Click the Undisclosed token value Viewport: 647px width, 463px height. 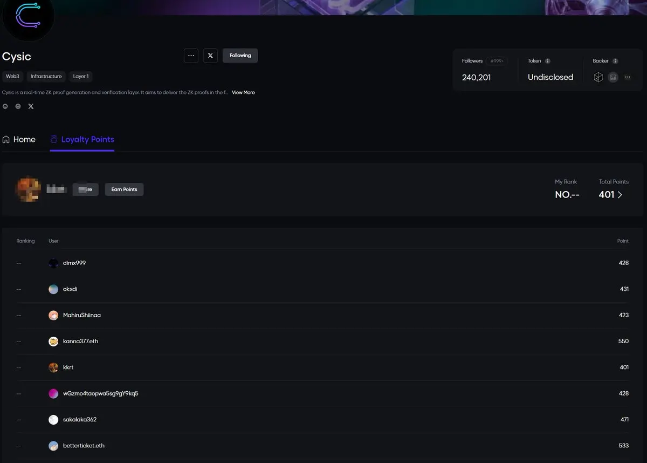pyautogui.click(x=550, y=77)
